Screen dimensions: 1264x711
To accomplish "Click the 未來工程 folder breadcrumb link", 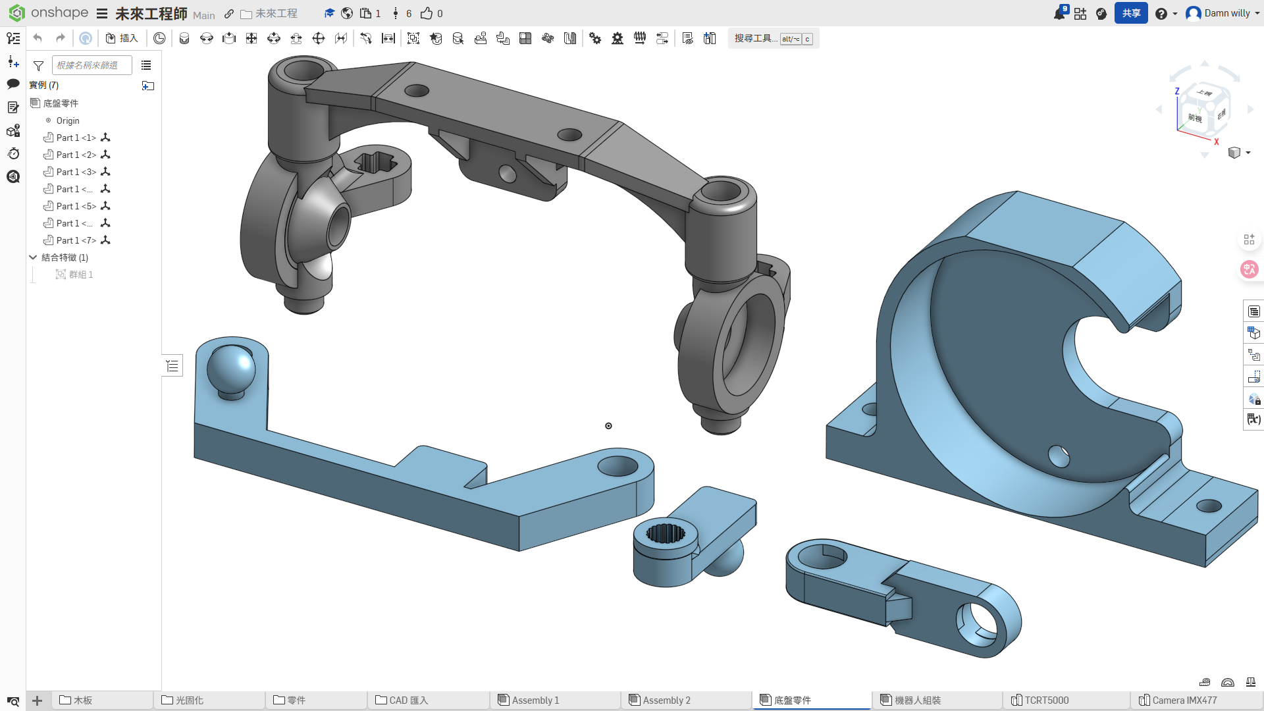I will point(269,14).
